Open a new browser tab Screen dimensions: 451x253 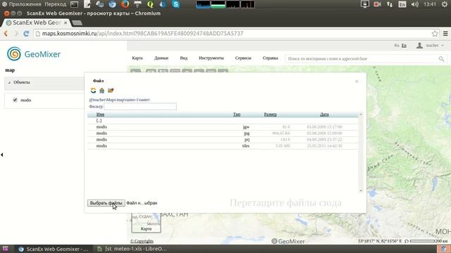77,22
